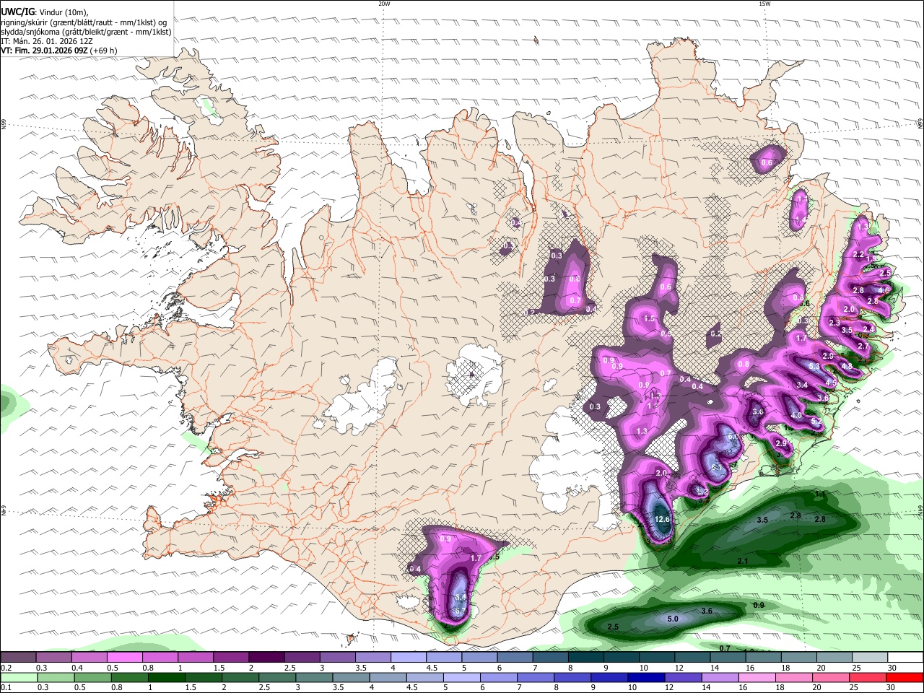This screenshot has width=924, height=693.
Task: Click the dark teal 8 swatch in the top legend row
Action: [586, 658]
